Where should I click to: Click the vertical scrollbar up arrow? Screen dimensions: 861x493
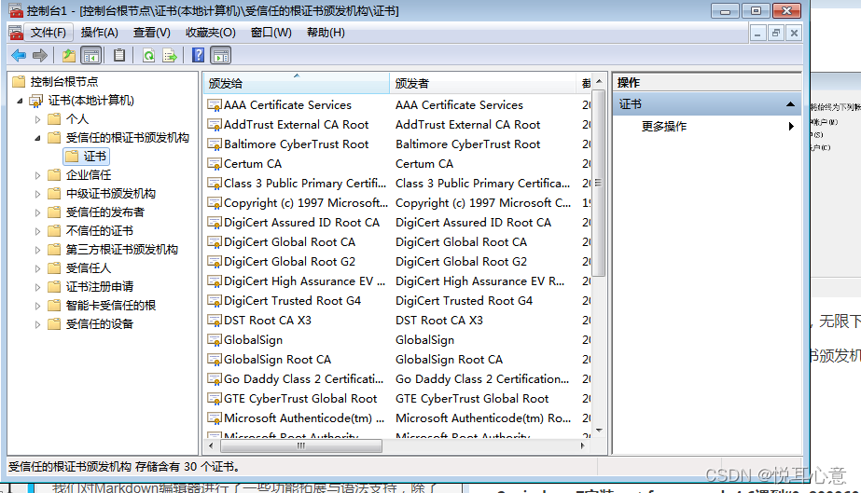click(599, 81)
